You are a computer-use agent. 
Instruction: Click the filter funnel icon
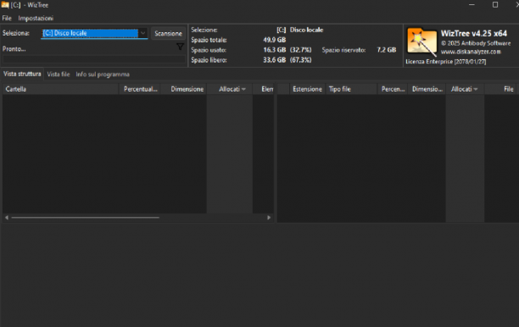click(180, 47)
